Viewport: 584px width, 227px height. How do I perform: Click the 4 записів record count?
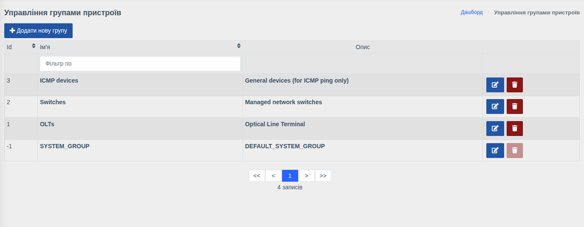coord(290,187)
